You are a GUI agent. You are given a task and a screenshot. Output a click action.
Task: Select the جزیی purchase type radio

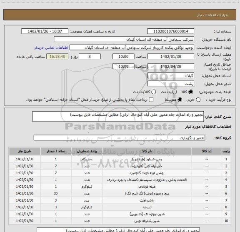click(198, 100)
